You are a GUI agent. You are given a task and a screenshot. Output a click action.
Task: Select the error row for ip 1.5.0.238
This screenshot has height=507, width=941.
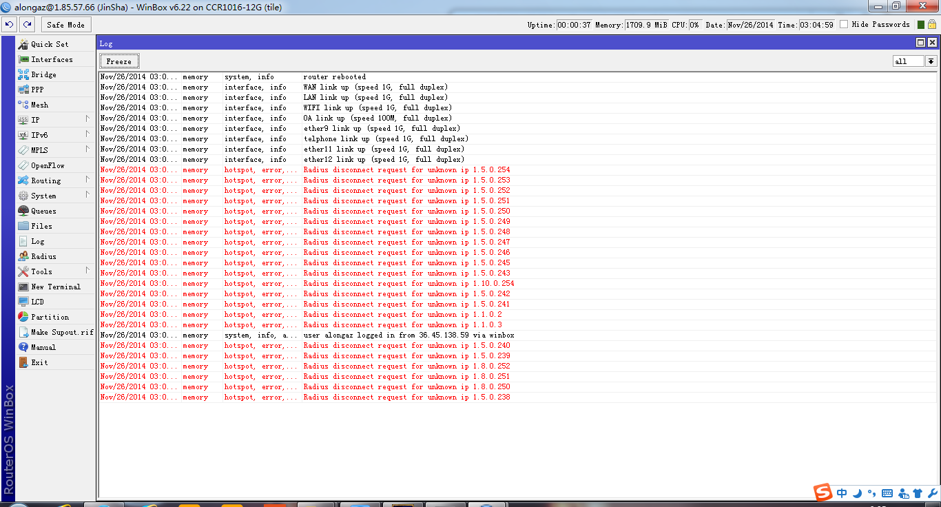pos(517,397)
